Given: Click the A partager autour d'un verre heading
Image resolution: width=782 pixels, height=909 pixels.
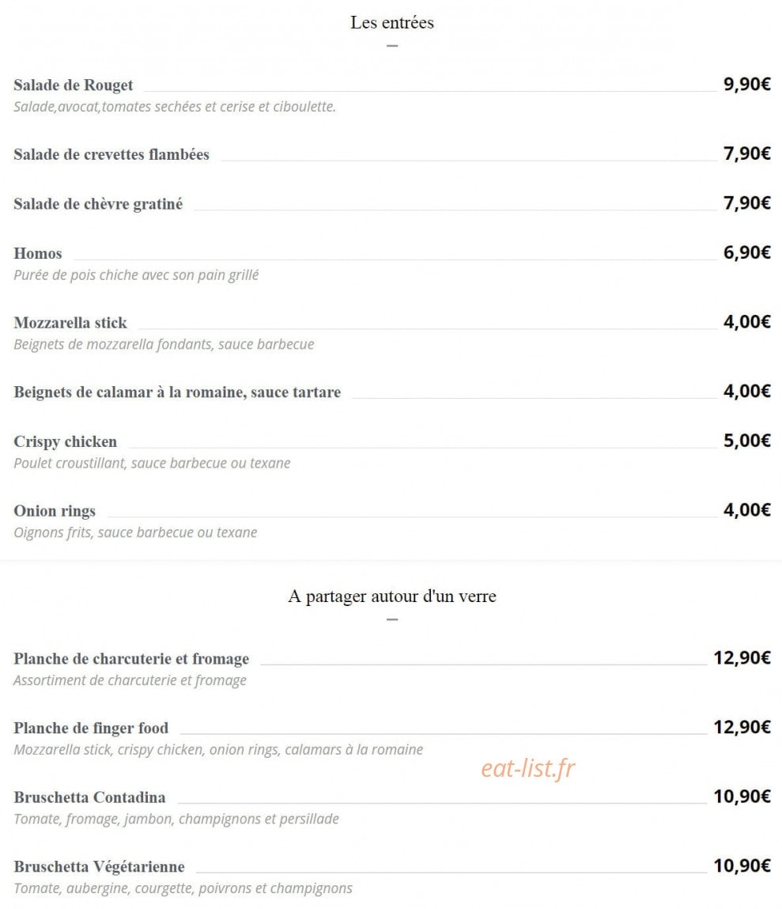Looking at the screenshot, I should pyautogui.click(x=392, y=597).
